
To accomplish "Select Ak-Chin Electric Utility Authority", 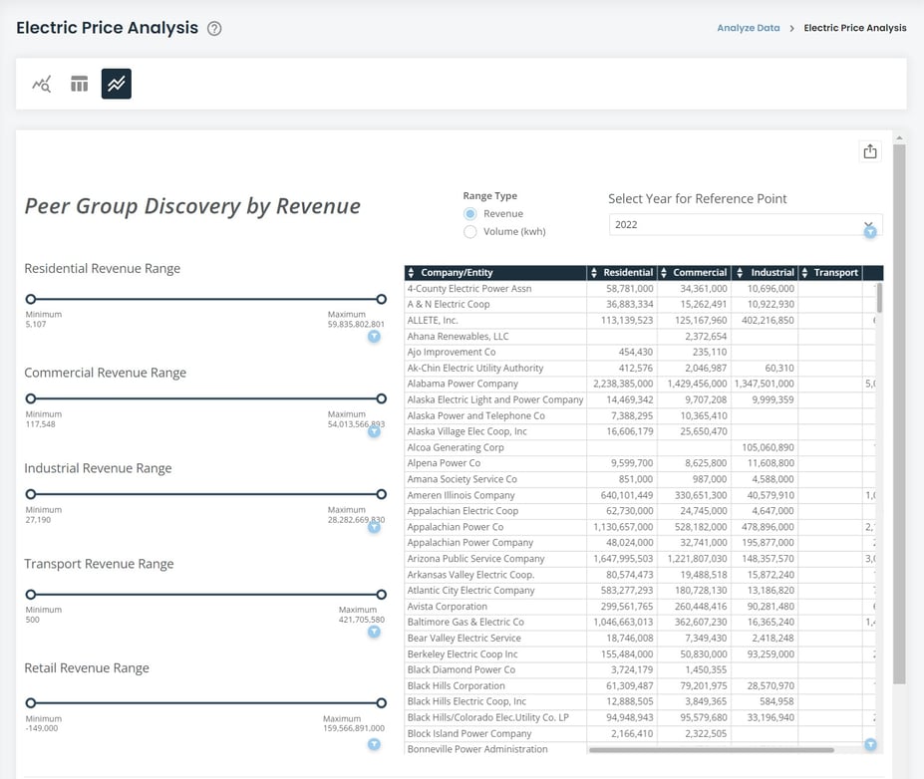I will point(475,368).
